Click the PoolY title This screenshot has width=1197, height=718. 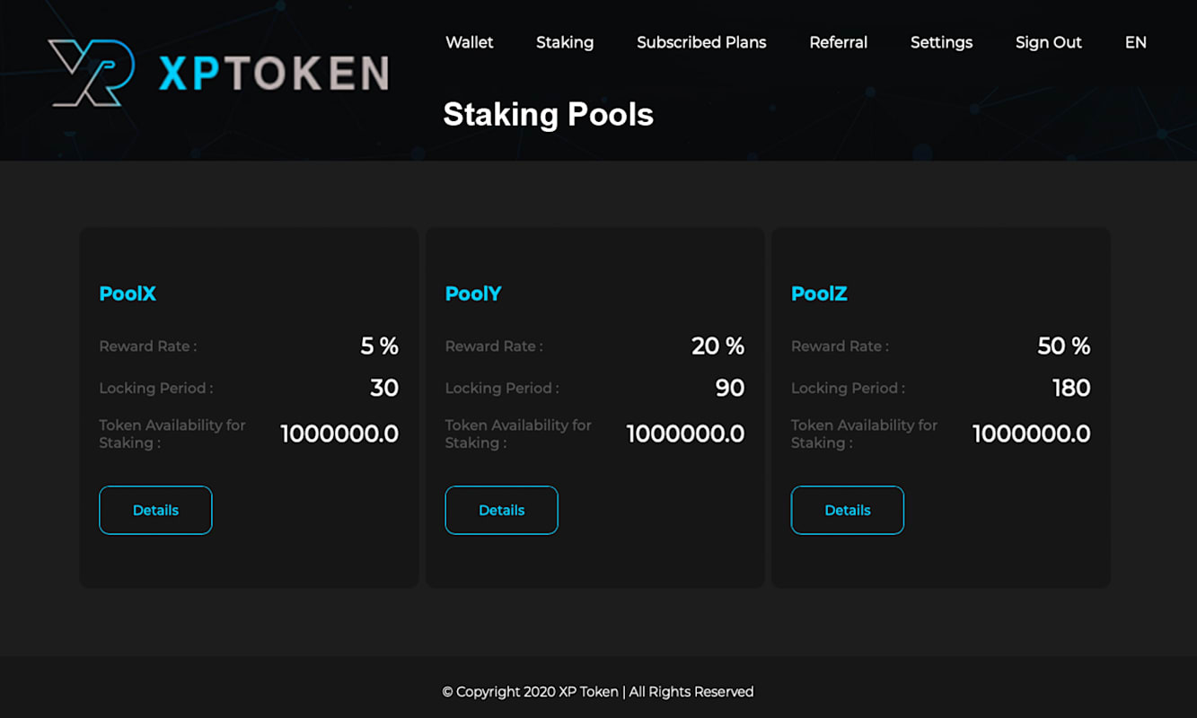click(x=473, y=293)
